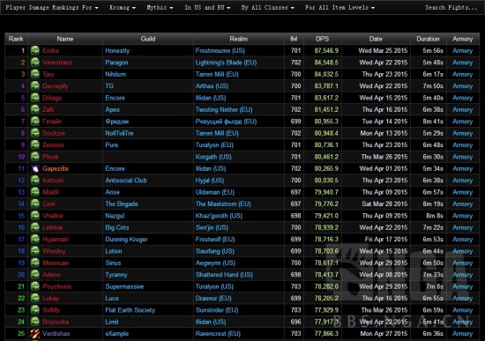This screenshot has height=341, width=485.
Task: Open the By All Classes dropdown
Action: tap(267, 7)
